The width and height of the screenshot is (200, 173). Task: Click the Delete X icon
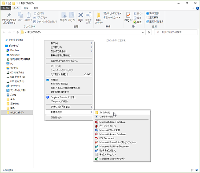(80, 15)
